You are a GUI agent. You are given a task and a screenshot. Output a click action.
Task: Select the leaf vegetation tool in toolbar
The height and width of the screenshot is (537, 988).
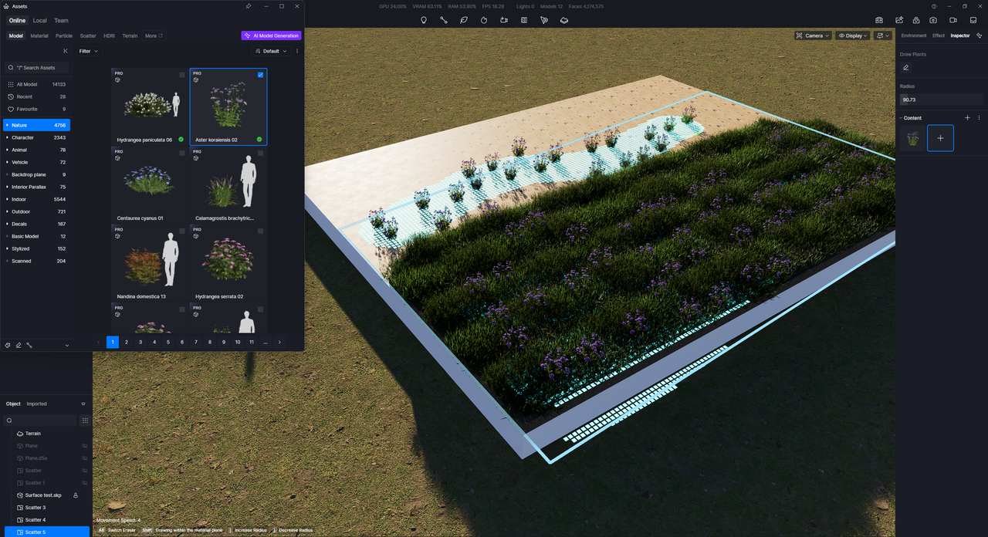(464, 20)
